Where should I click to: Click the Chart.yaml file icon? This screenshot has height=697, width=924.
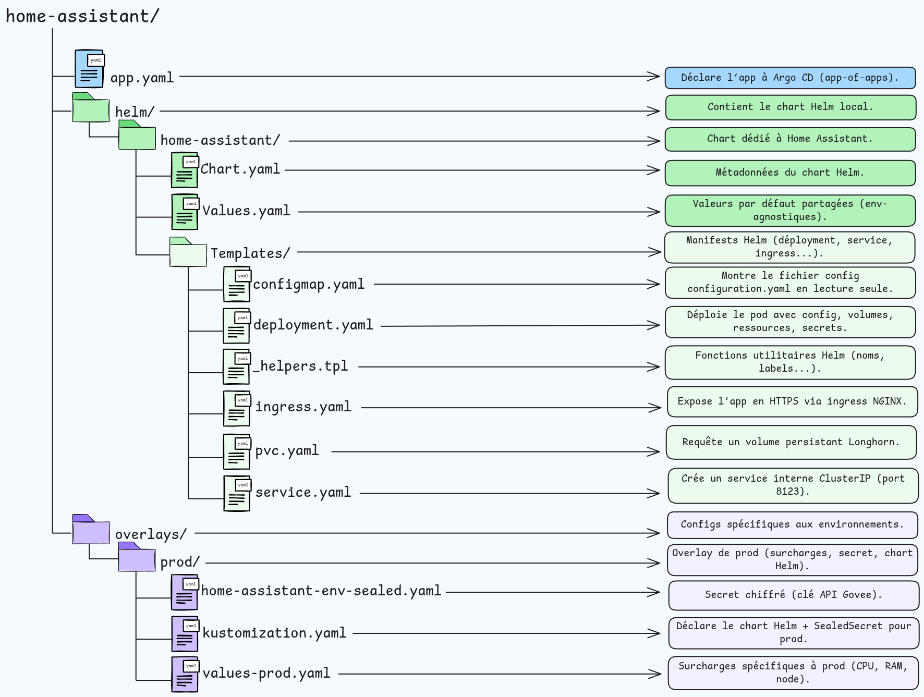185,170
